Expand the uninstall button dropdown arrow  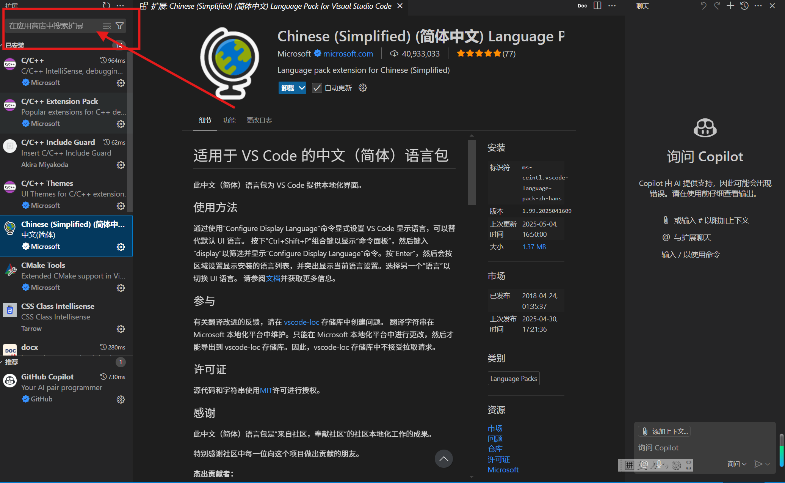(x=302, y=88)
